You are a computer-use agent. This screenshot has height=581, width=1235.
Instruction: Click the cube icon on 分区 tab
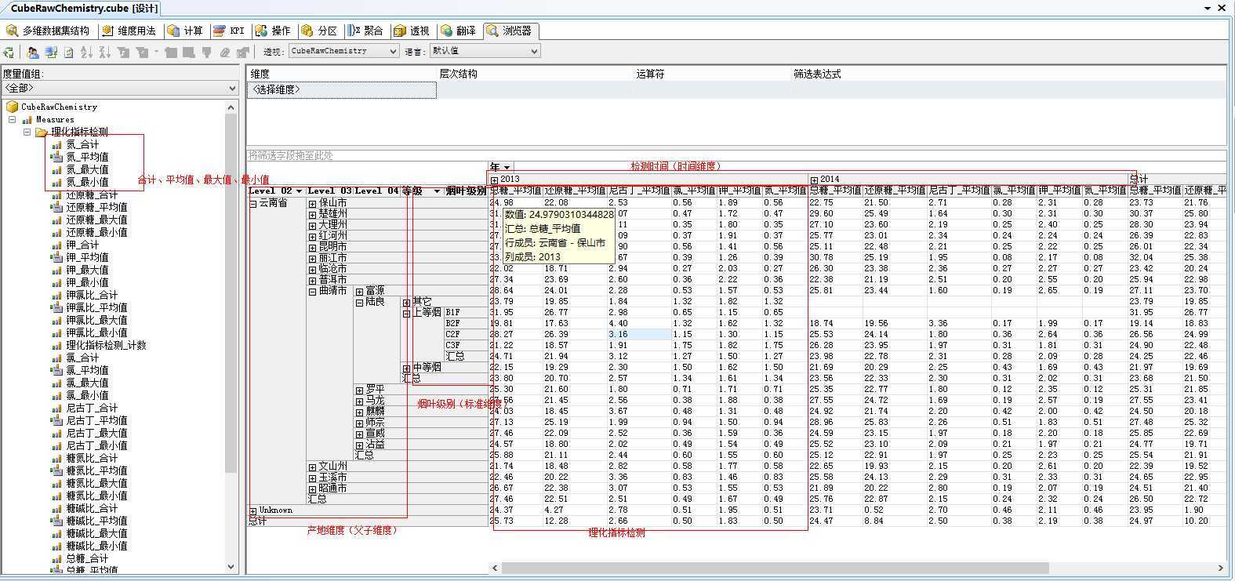(307, 31)
